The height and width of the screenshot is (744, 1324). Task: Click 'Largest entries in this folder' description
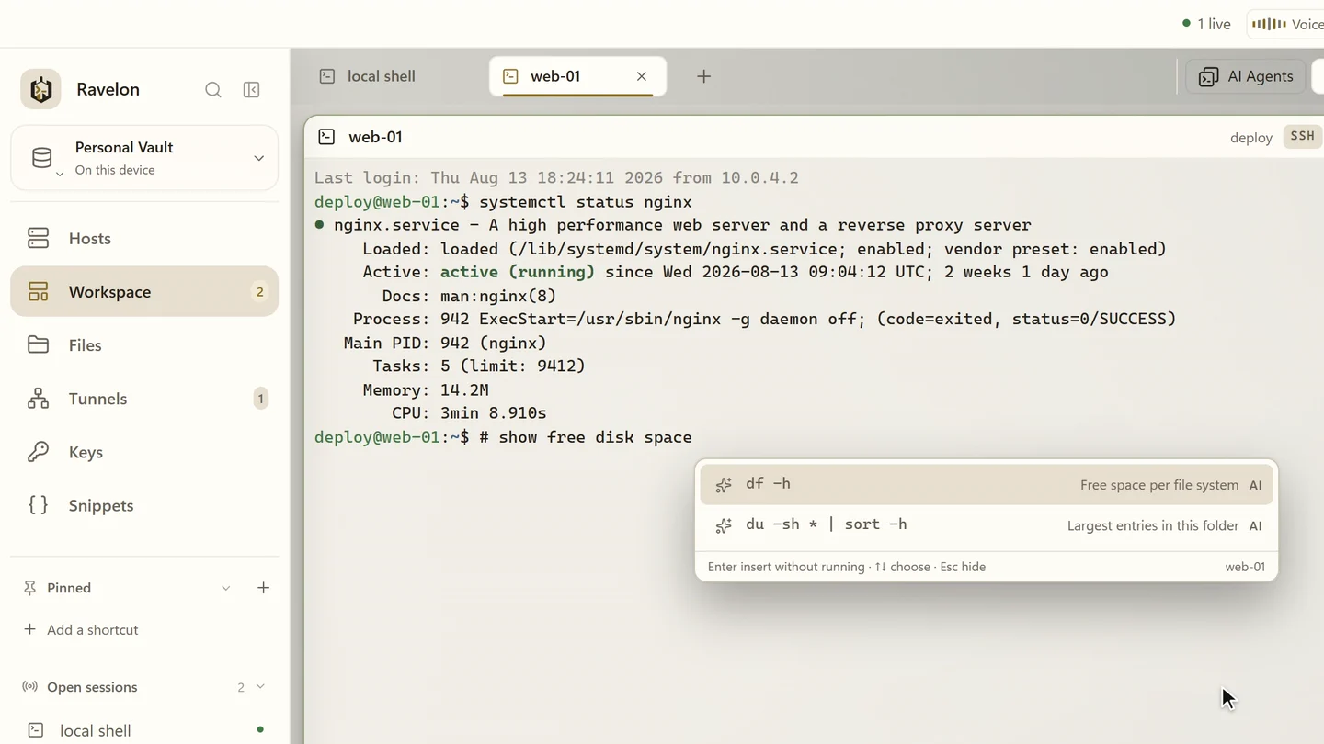pyautogui.click(x=1153, y=525)
